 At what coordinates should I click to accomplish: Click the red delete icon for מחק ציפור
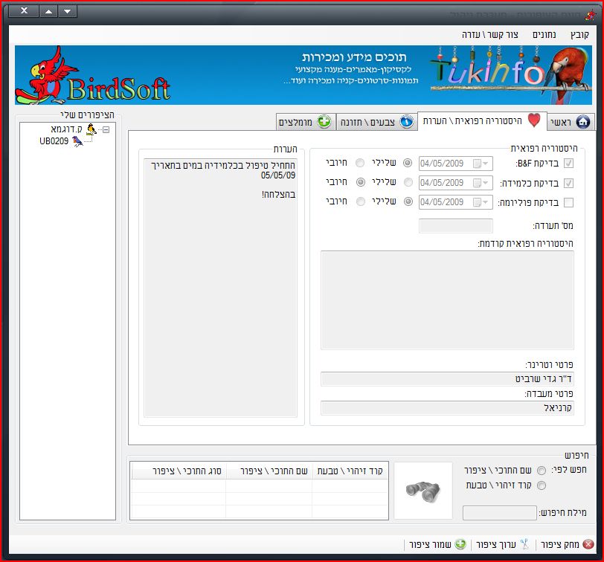(x=588, y=544)
